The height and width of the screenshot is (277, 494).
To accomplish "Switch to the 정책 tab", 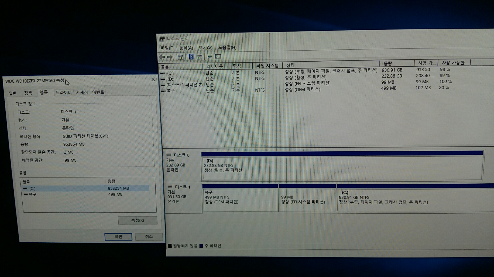I will [28, 93].
